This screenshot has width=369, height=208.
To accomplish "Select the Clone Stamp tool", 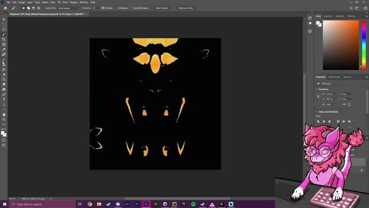I will tap(4, 64).
